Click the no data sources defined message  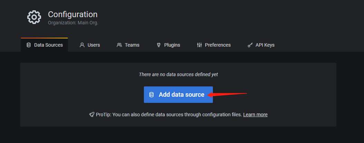178,74
